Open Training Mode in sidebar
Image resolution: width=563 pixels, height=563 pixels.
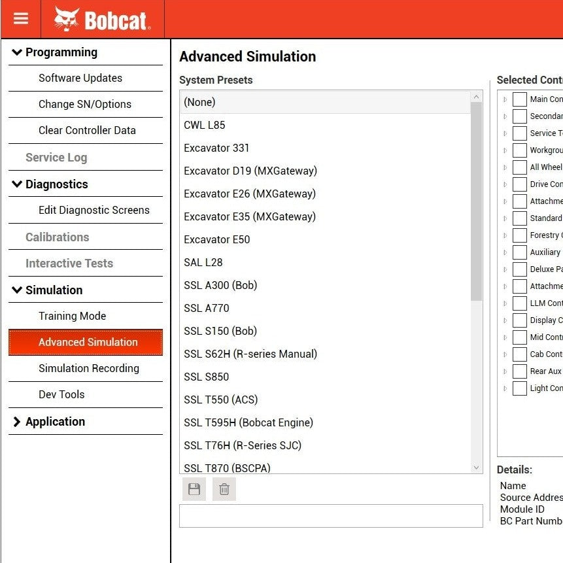point(72,316)
